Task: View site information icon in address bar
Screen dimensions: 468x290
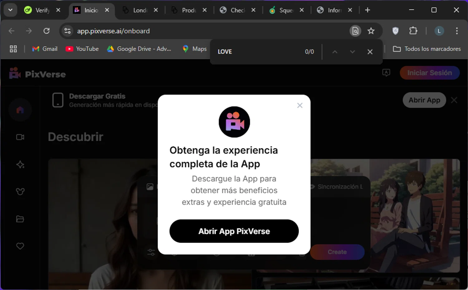Action: 67,31
